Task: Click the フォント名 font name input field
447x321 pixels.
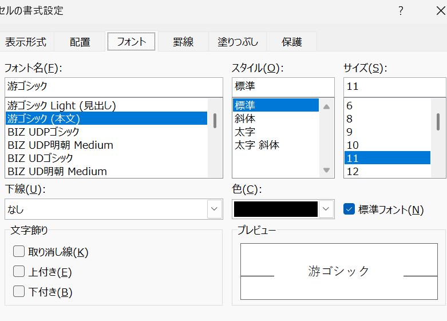Action: coord(113,87)
